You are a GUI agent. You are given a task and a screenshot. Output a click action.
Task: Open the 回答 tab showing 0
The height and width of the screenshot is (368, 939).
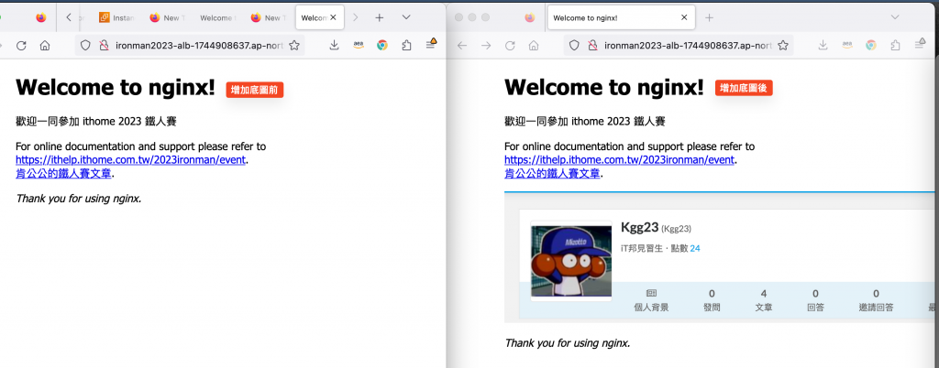click(x=815, y=300)
